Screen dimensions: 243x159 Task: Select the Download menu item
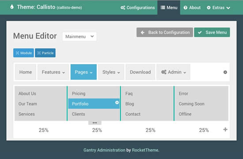pos(140,72)
